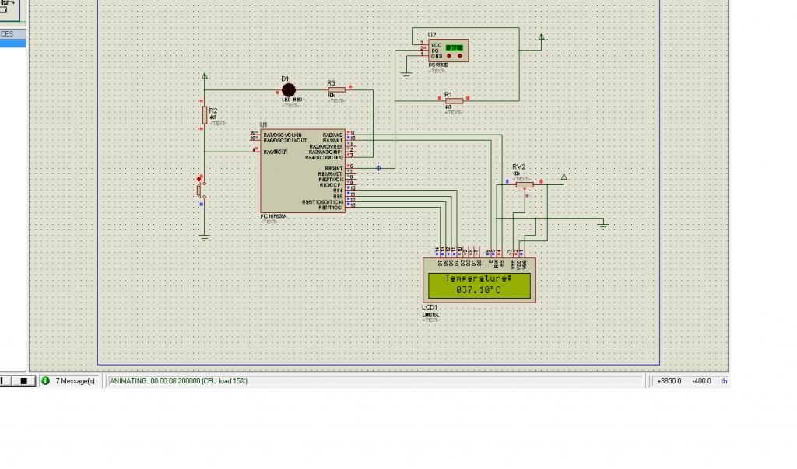Open the 7 Message(s) simulation log
This screenshot has height=469, width=797.
coord(75,381)
